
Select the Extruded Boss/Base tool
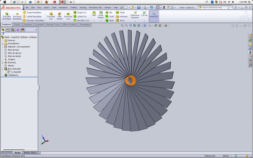tap(7, 16)
